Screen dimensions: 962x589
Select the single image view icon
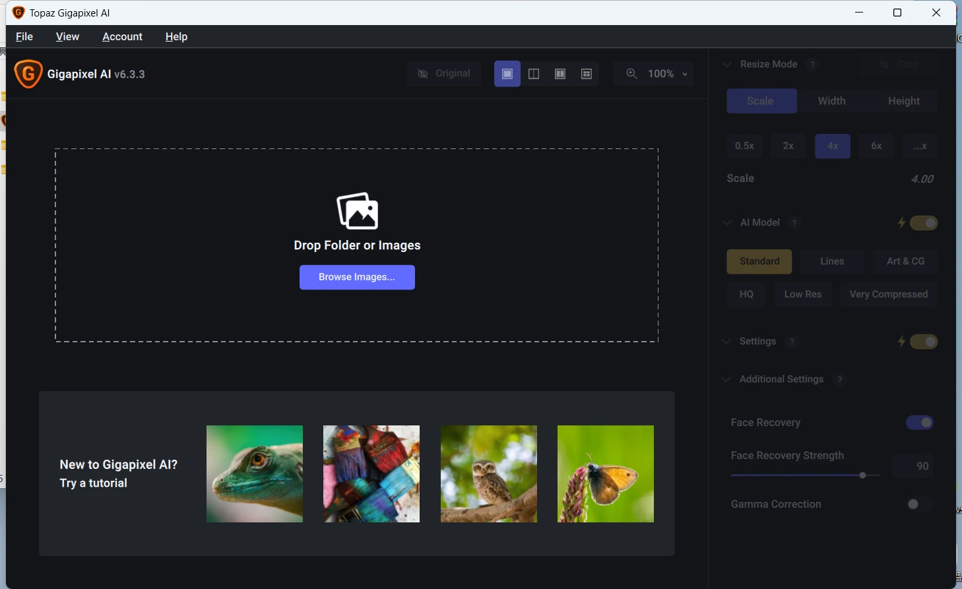point(507,74)
